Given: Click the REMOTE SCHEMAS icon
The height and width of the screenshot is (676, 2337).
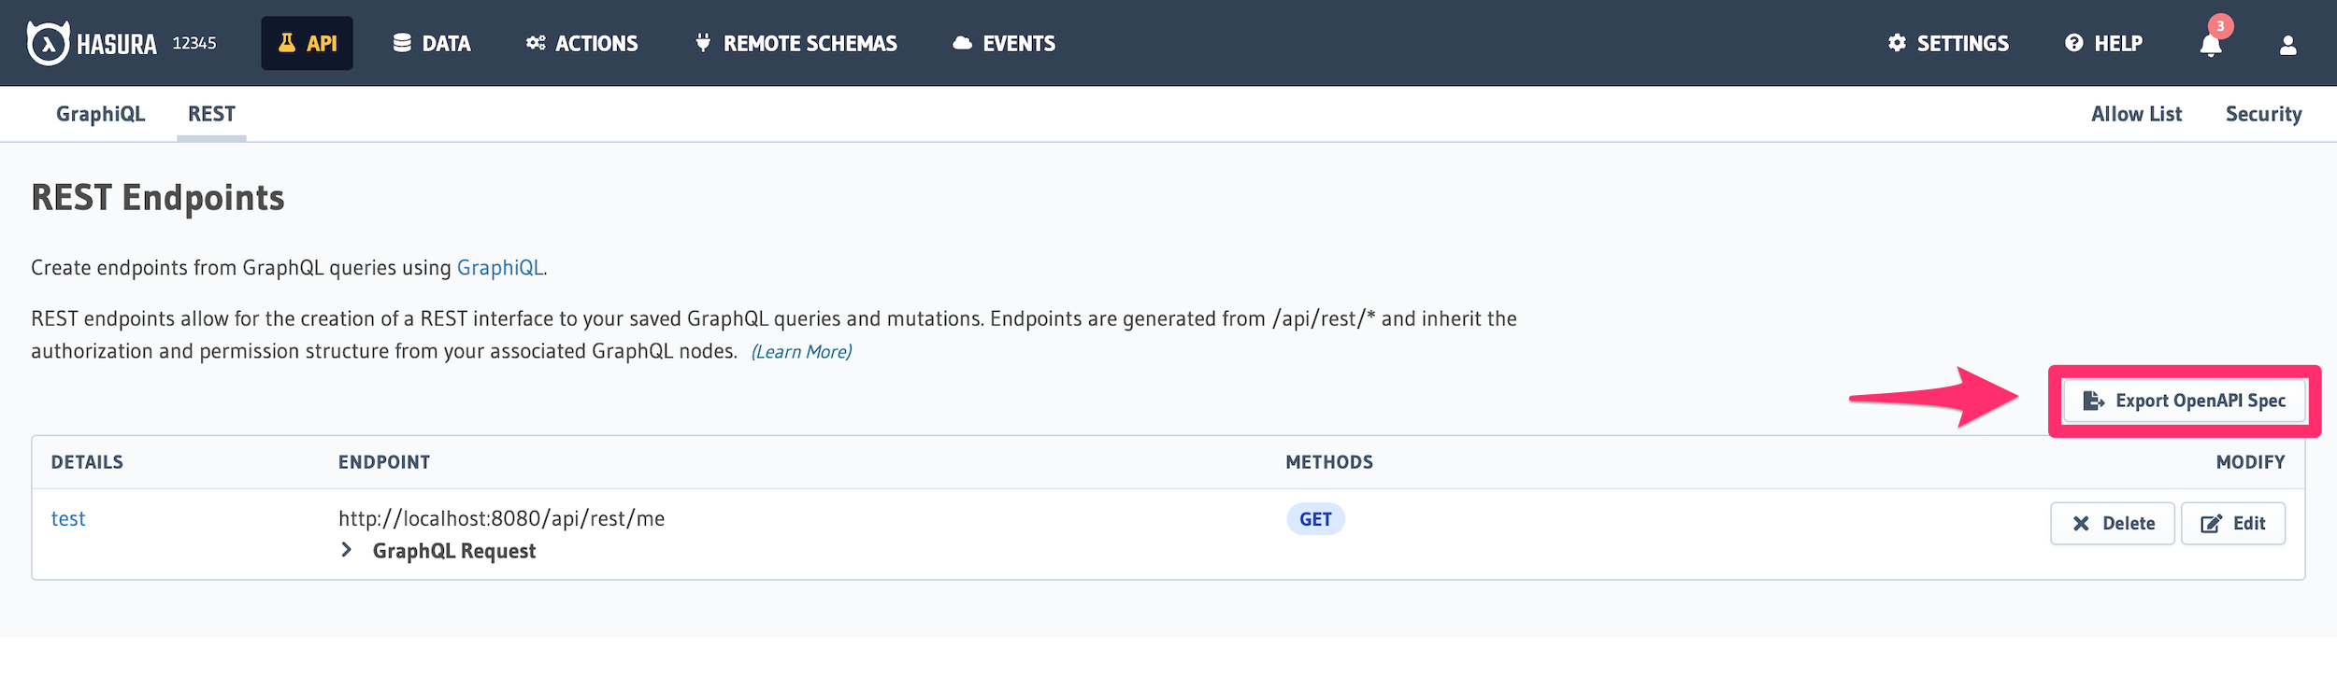Looking at the screenshot, I should point(701,42).
